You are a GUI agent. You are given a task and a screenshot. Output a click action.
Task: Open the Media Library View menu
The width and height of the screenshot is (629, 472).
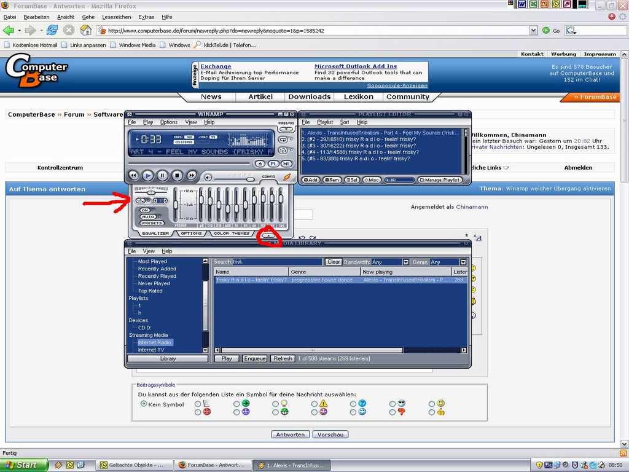(x=149, y=251)
